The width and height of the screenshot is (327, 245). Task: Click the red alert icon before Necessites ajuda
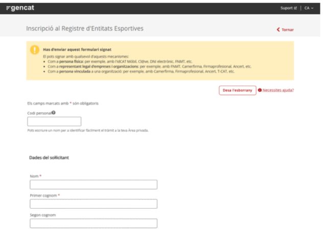[260, 90]
